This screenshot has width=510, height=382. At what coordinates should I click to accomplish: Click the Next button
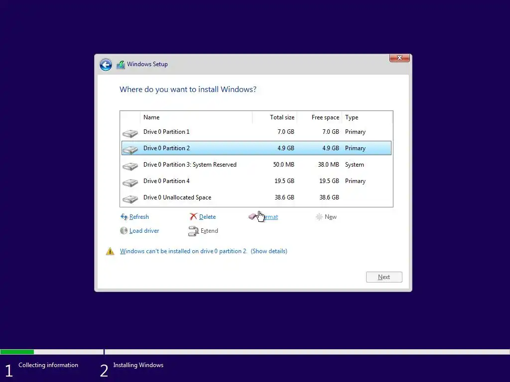(x=384, y=277)
